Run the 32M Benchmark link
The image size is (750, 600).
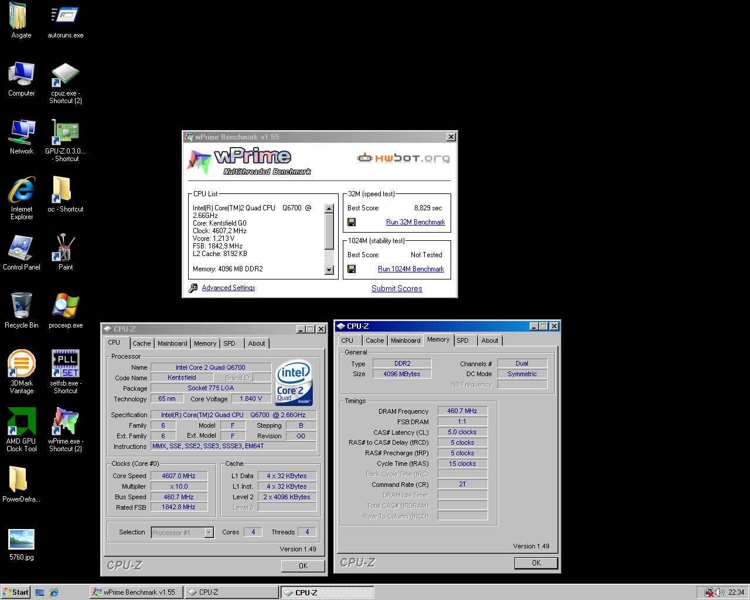click(415, 222)
